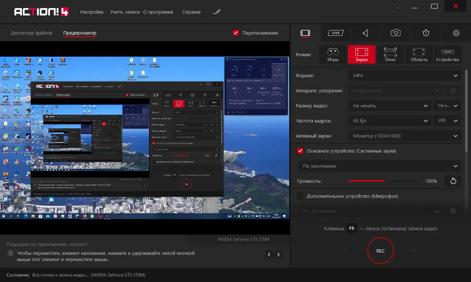The image size is (471, 282).
Task: Open the VFR dropdown
Action: click(447, 121)
